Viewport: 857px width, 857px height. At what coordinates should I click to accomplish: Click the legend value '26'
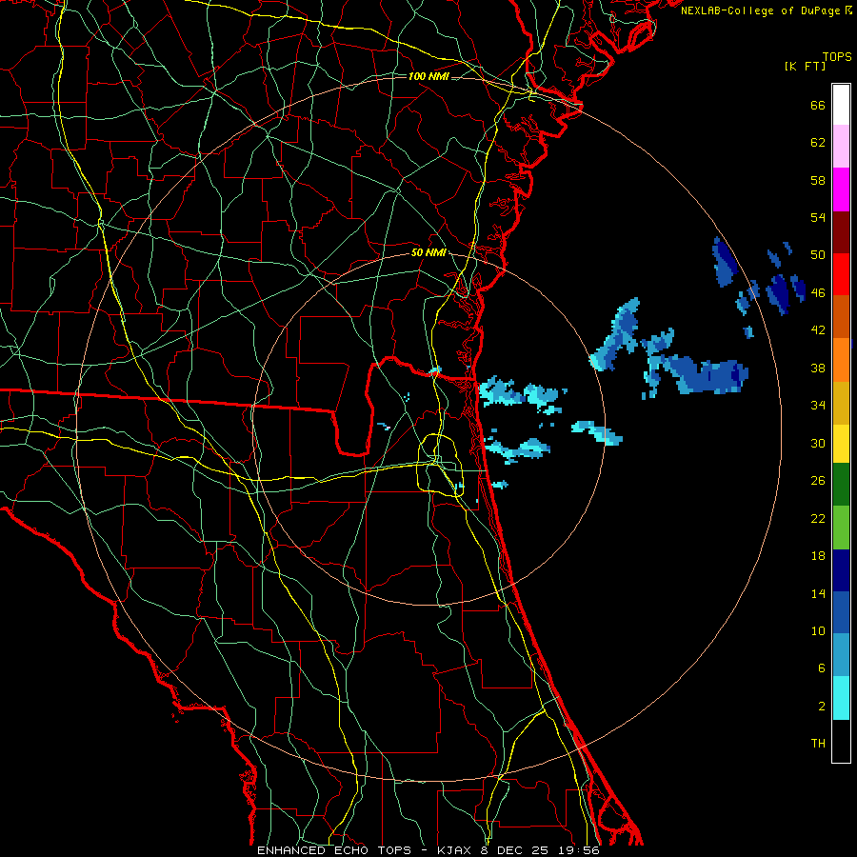click(x=818, y=481)
